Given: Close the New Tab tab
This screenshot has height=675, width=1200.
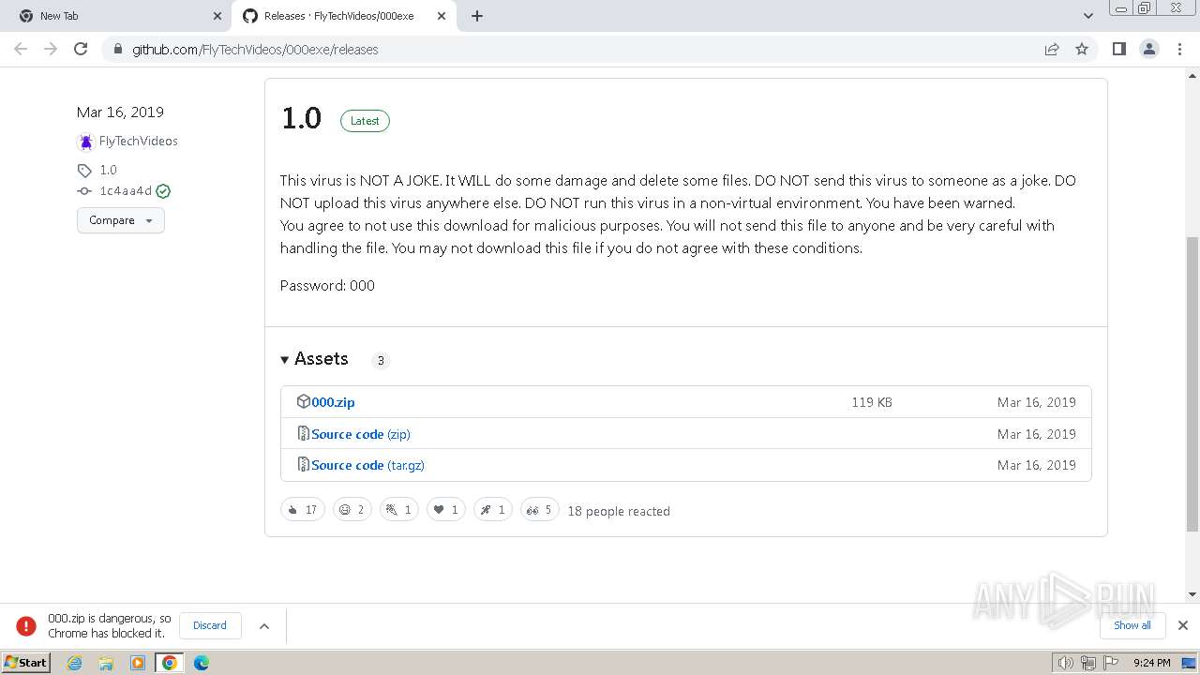Looking at the screenshot, I should click(217, 16).
